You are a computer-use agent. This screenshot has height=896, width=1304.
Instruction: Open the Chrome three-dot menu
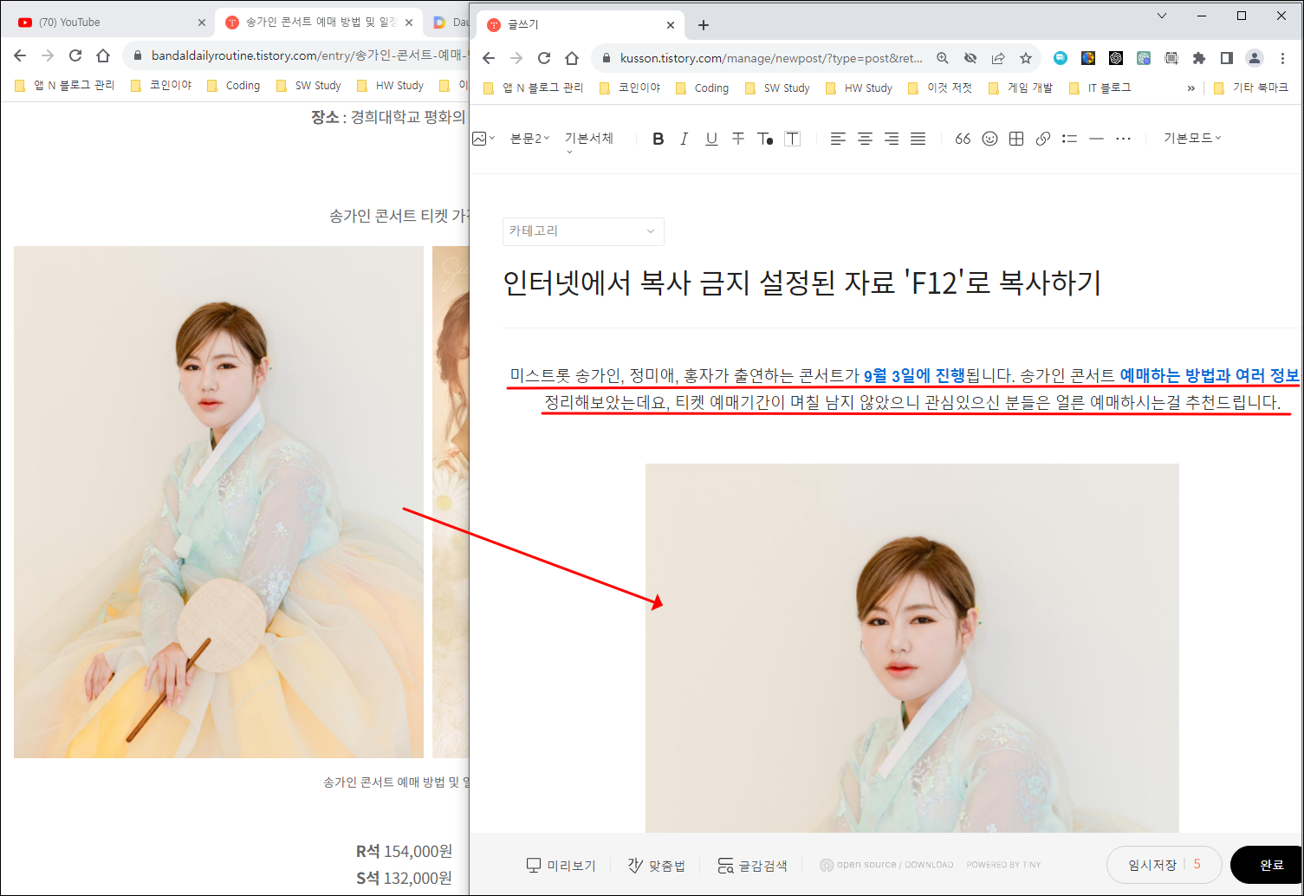pos(1282,58)
